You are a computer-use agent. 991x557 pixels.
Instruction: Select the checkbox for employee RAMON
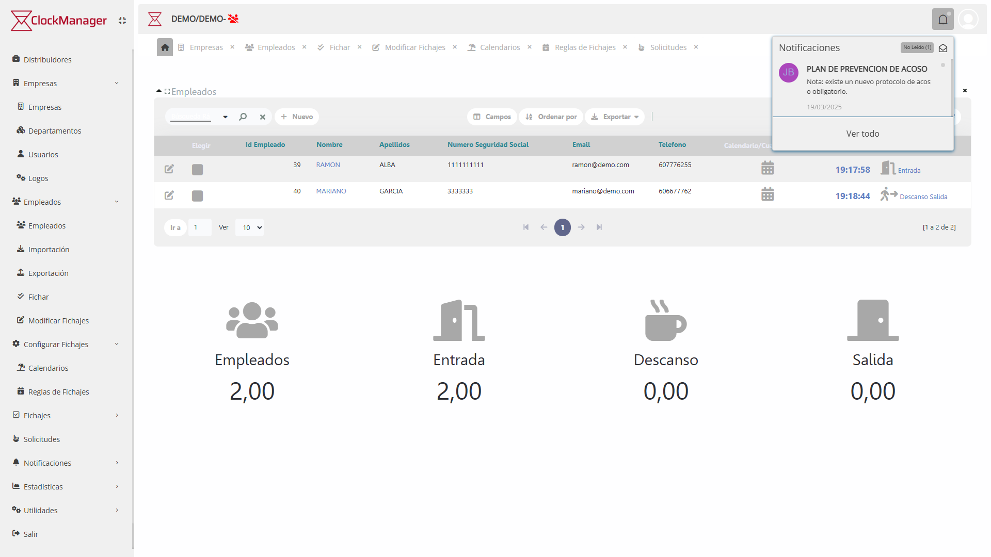pos(197,170)
